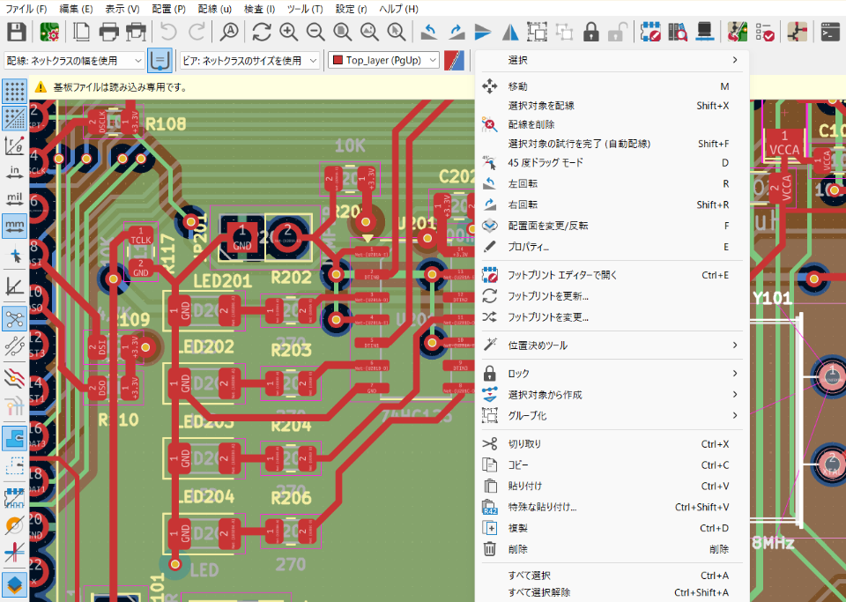Select 左回転 in the context menu
The image size is (846, 602).
[x=612, y=184]
